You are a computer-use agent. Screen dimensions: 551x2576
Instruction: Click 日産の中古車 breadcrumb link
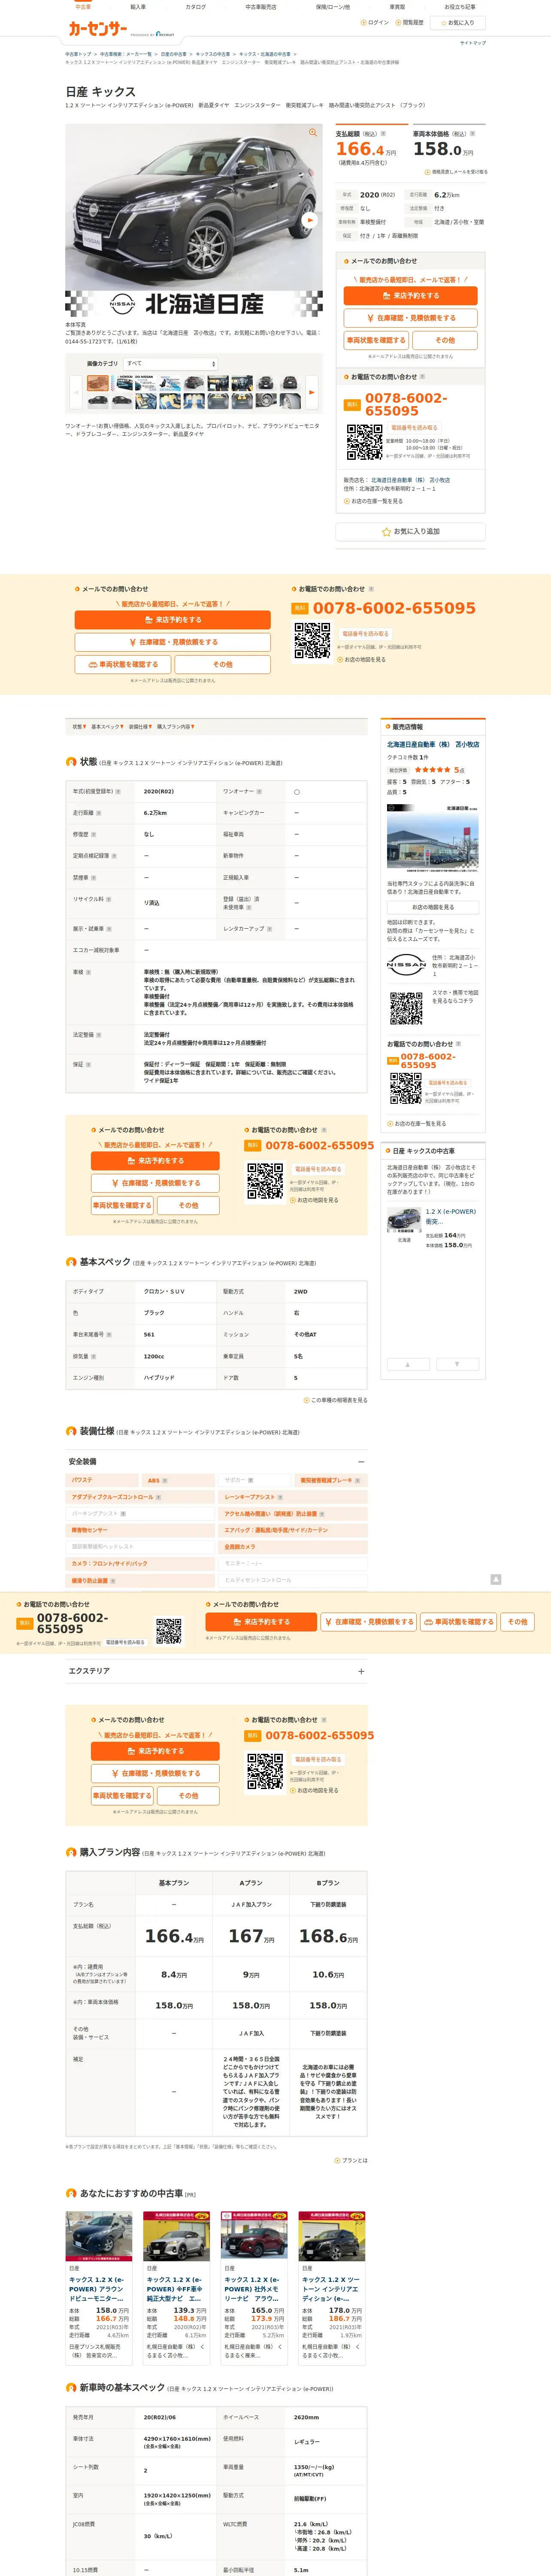(x=173, y=54)
